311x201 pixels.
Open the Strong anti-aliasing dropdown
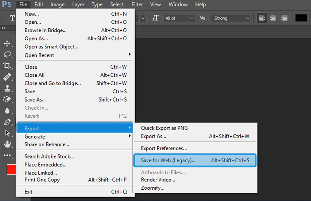coord(231,18)
